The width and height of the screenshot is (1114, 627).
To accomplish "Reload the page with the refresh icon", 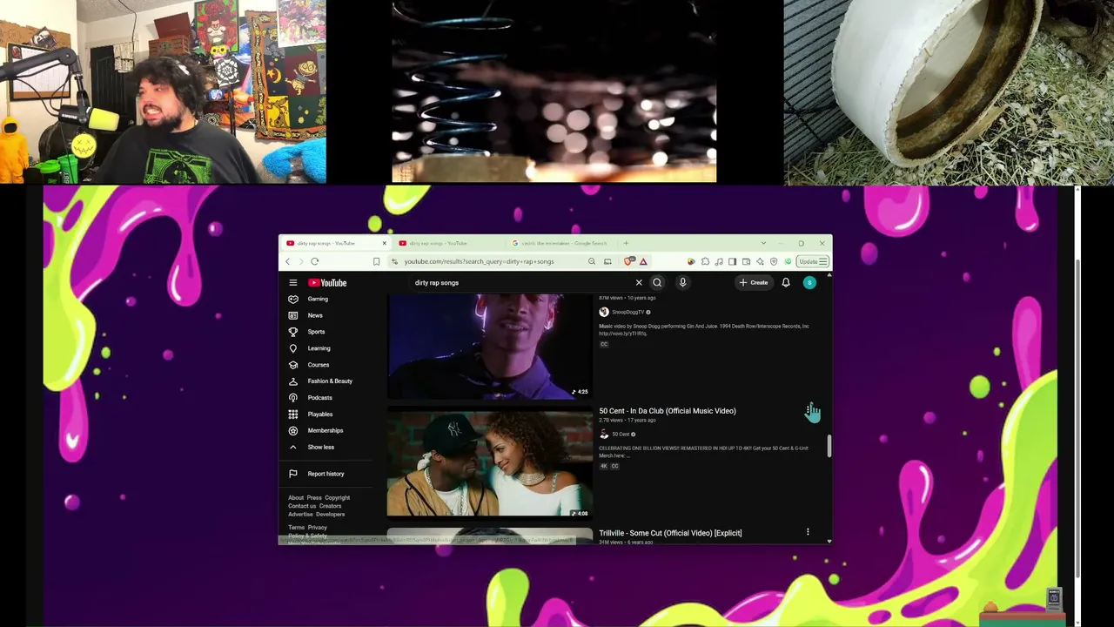I will (x=315, y=261).
